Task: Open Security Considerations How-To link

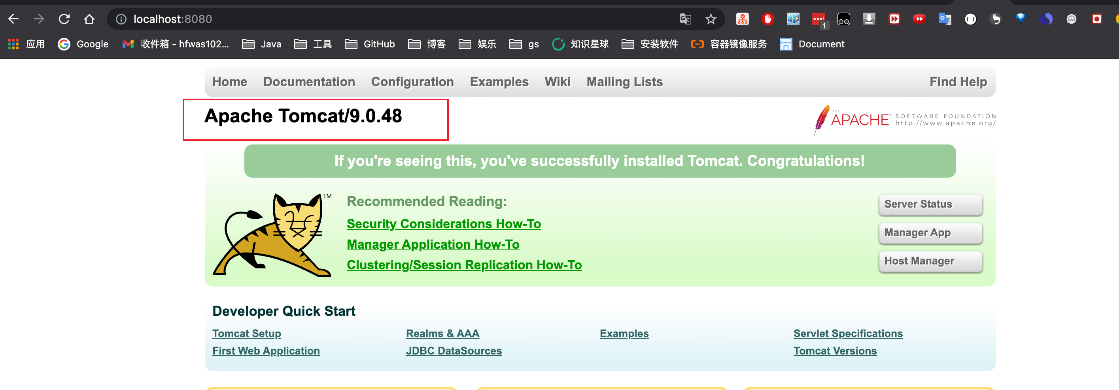Action: coord(444,224)
